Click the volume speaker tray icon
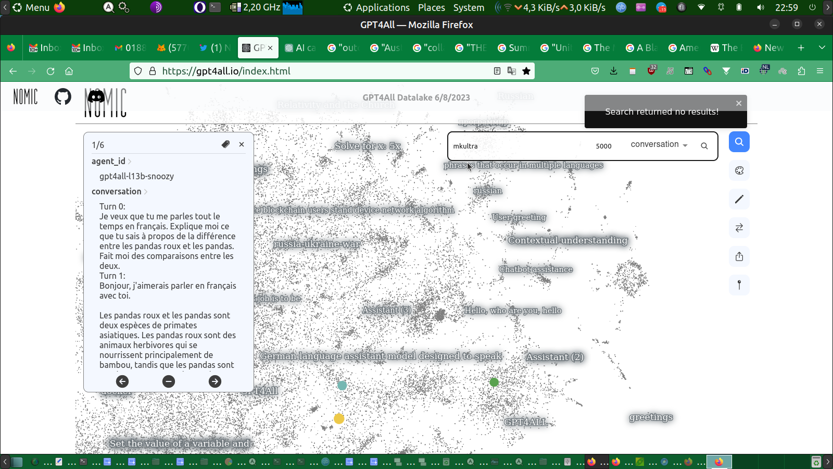 761,7
